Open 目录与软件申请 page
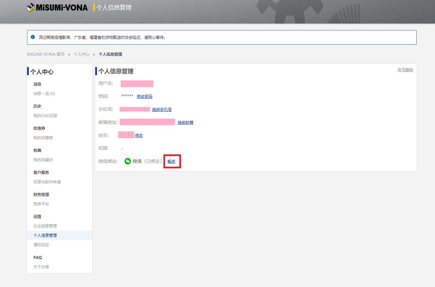The width and height of the screenshot is (435, 287). click(47, 182)
